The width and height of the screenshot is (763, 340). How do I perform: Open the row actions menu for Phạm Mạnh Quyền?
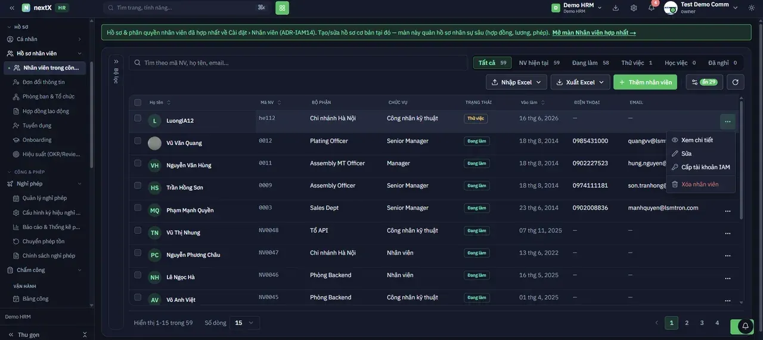(x=727, y=211)
